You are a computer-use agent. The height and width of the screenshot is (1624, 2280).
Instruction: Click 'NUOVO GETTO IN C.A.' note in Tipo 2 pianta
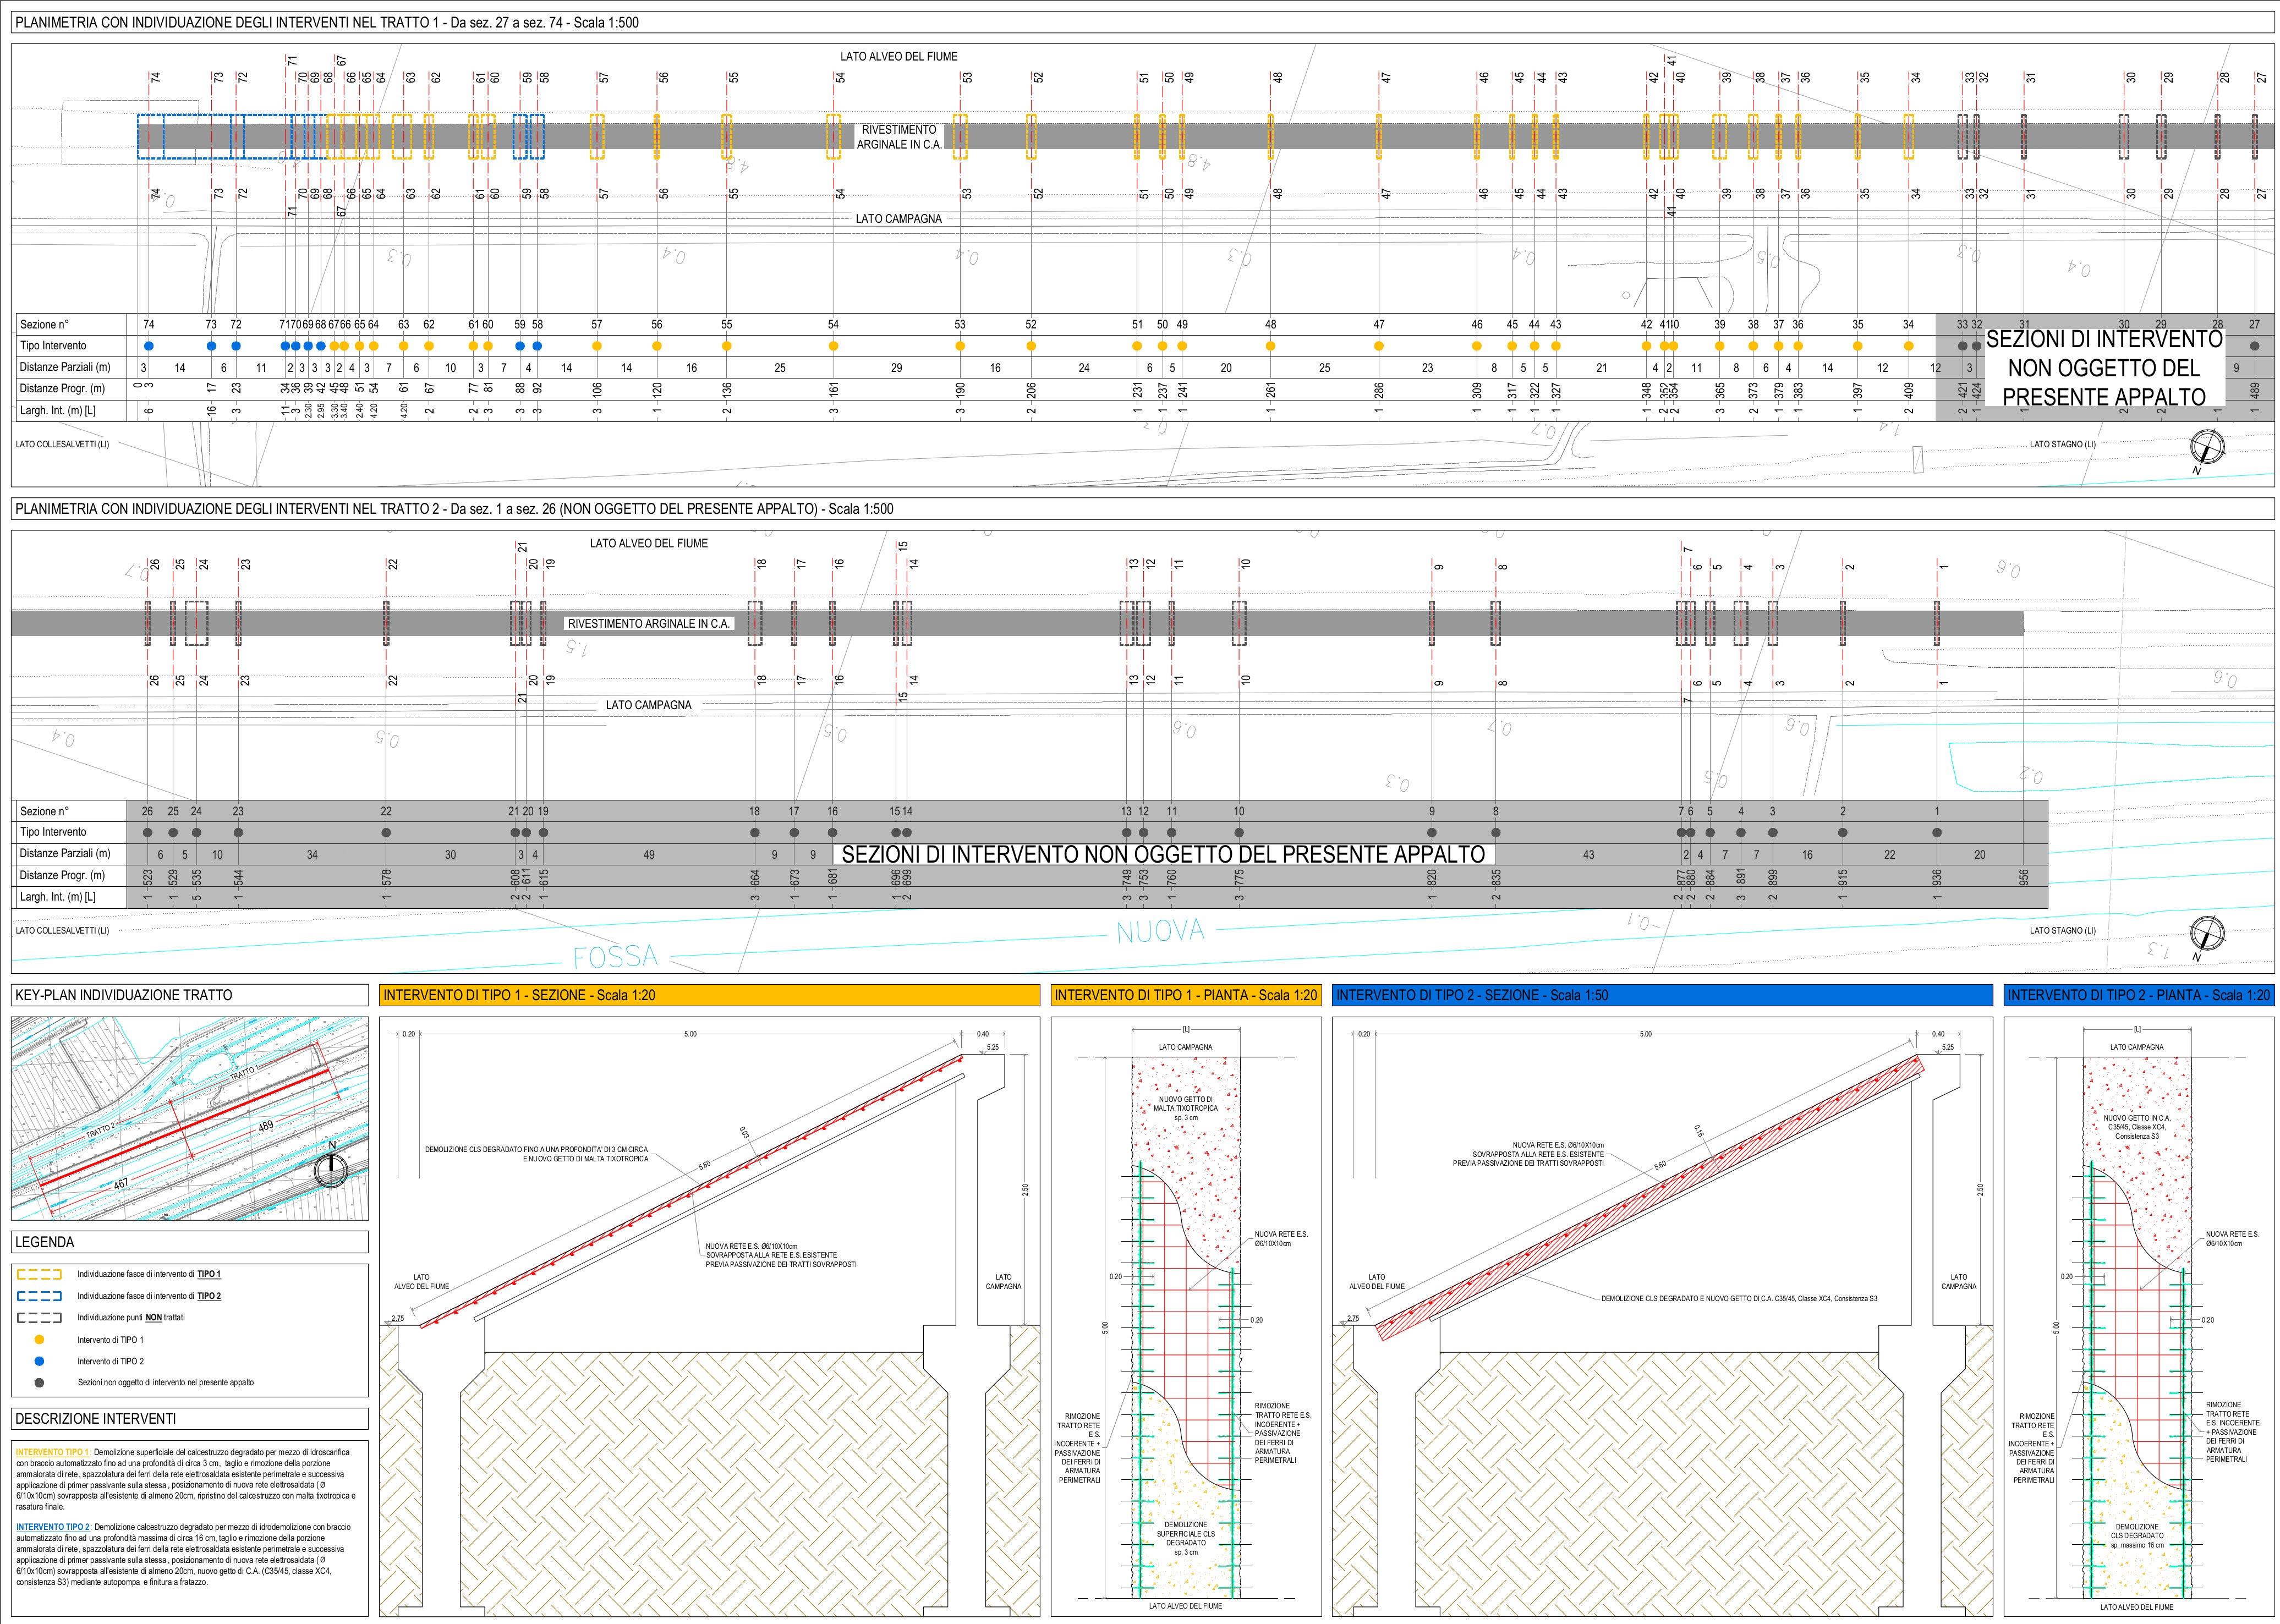[x=2137, y=1127]
